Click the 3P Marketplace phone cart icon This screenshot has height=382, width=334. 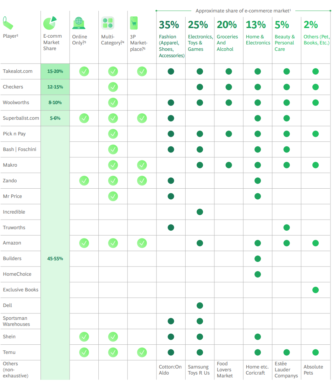point(134,23)
